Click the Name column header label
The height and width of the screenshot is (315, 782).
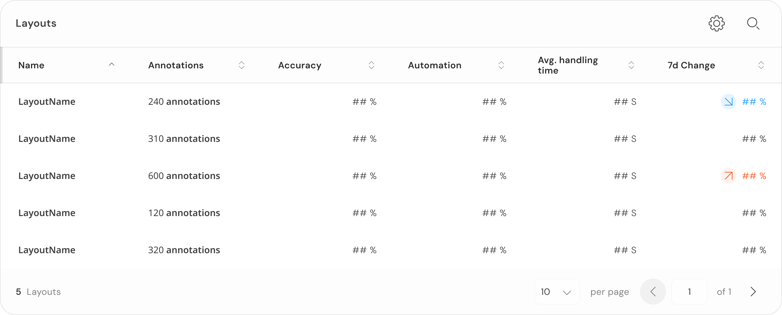pos(31,65)
